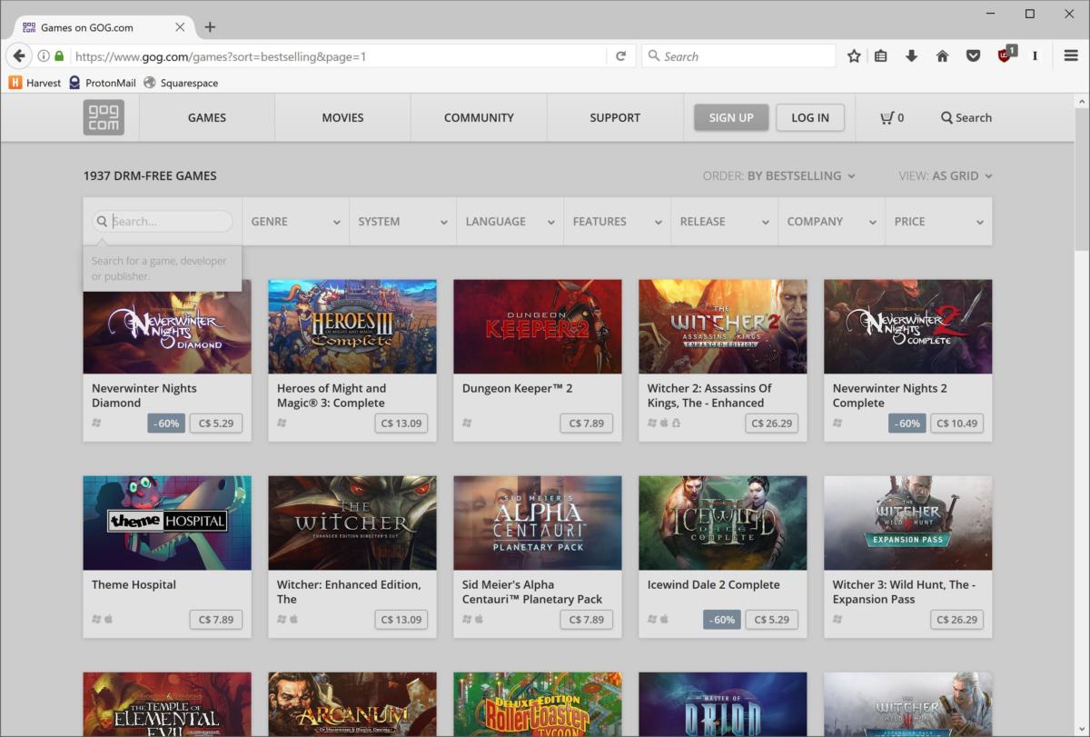Open Theme Hospital cover image
This screenshot has height=737, width=1090.
167,523
